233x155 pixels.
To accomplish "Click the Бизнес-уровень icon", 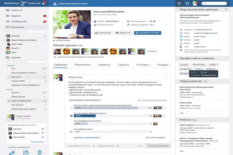I will pos(128,21).
